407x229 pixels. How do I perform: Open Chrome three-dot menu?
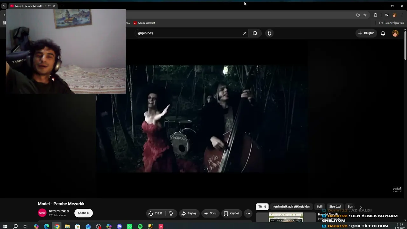click(402, 15)
